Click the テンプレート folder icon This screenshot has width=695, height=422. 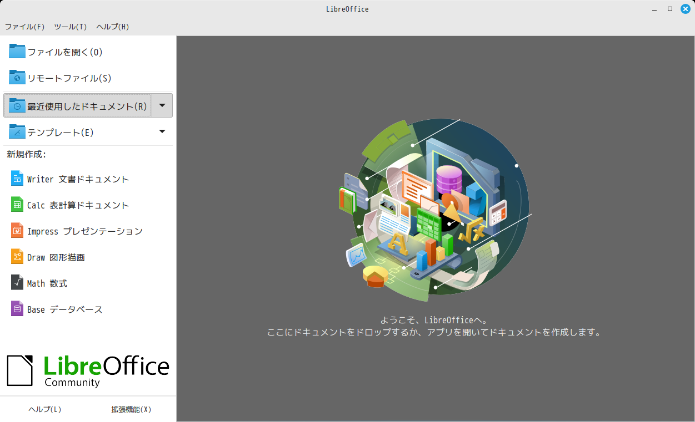(17, 132)
